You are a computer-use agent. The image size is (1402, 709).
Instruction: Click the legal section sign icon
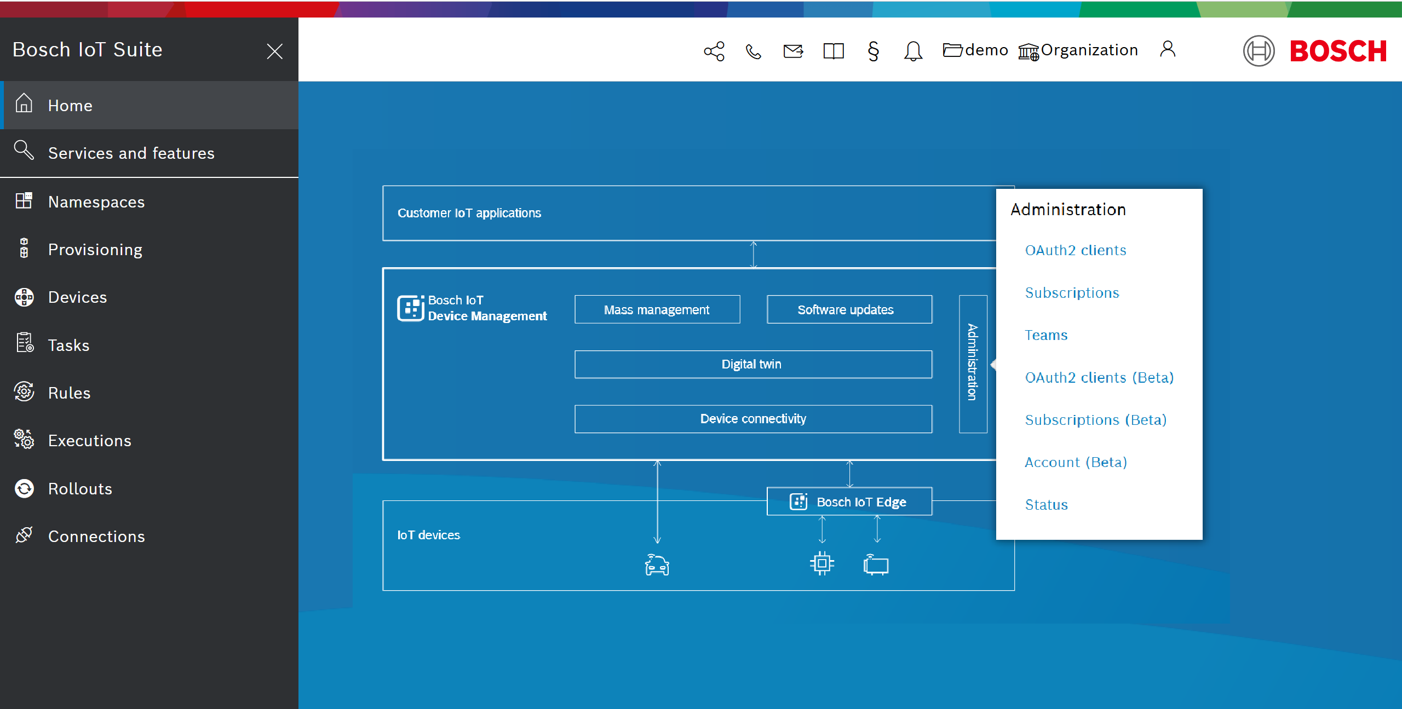point(874,51)
